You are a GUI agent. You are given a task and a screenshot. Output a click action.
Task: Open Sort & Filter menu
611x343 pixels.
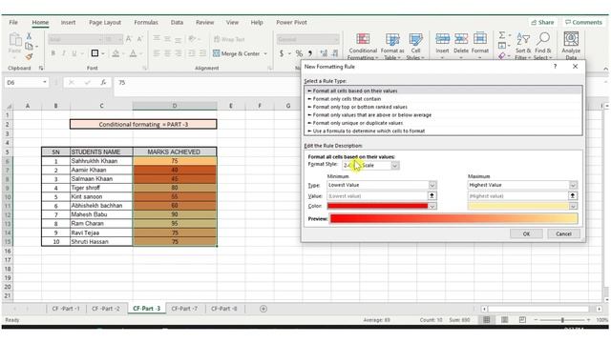point(523,47)
